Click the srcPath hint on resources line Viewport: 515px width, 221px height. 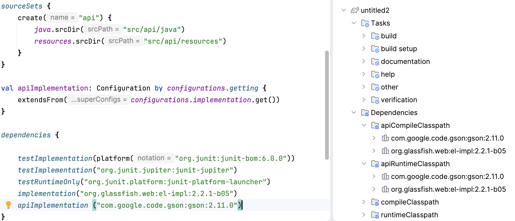click(124, 41)
